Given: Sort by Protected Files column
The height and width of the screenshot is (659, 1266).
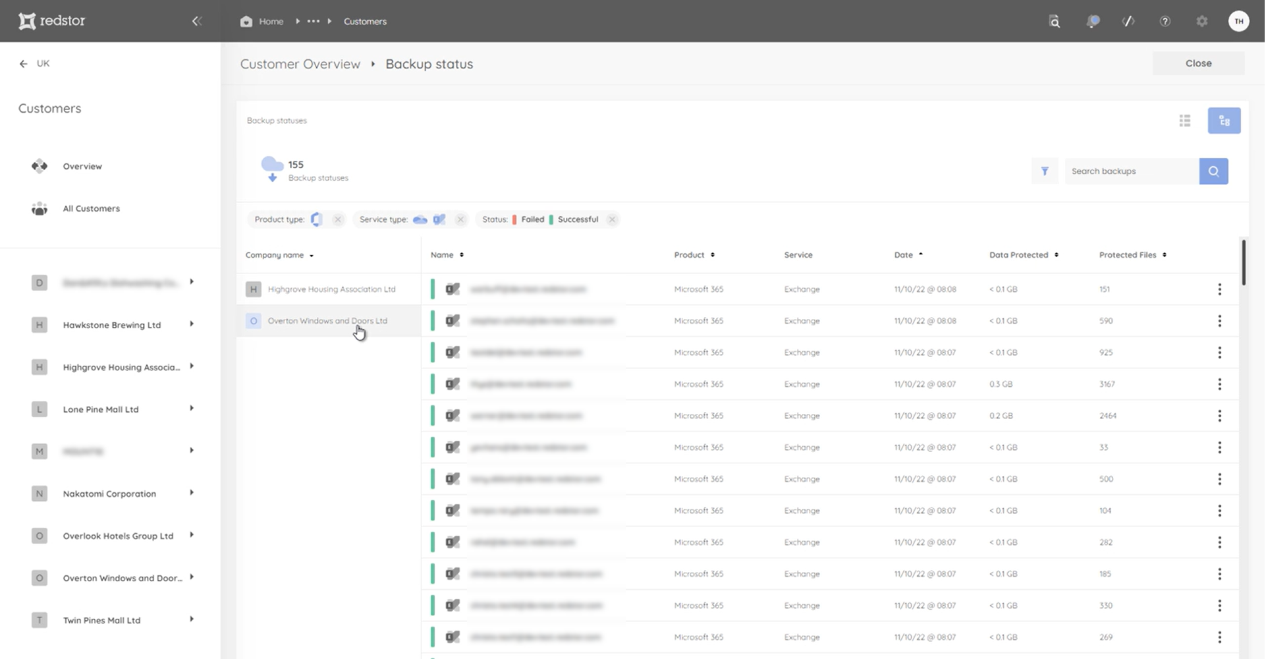Looking at the screenshot, I should [1133, 256].
